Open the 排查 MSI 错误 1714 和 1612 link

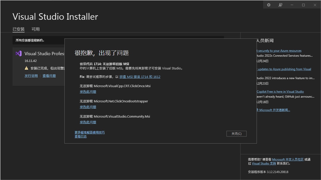pyautogui.click(x=140, y=77)
